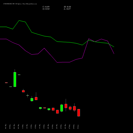Viewport: 133px width, 133px height.
Task: Select the last red candle above 01 Jun
Action: [x=79, y=113]
